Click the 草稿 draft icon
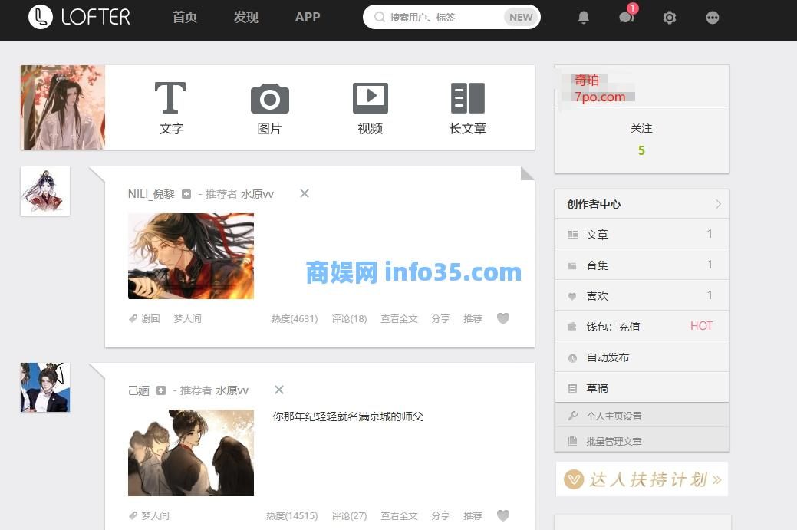This screenshot has height=530, width=797. tap(572, 389)
